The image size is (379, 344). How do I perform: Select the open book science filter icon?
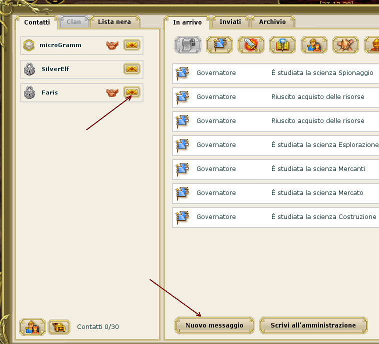(282, 45)
